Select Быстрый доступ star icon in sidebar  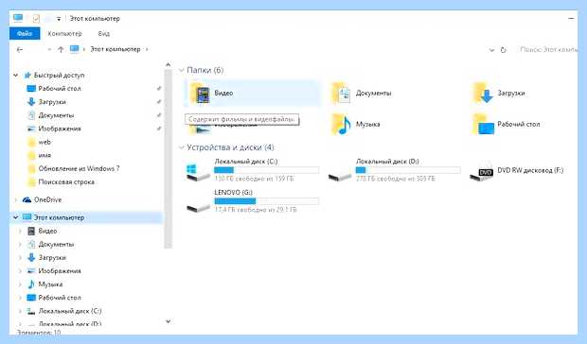point(27,75)
